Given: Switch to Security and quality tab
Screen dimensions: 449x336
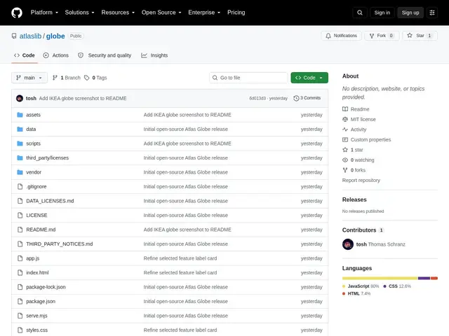Looking at the screenshot, I should click(x=105, y=55).
